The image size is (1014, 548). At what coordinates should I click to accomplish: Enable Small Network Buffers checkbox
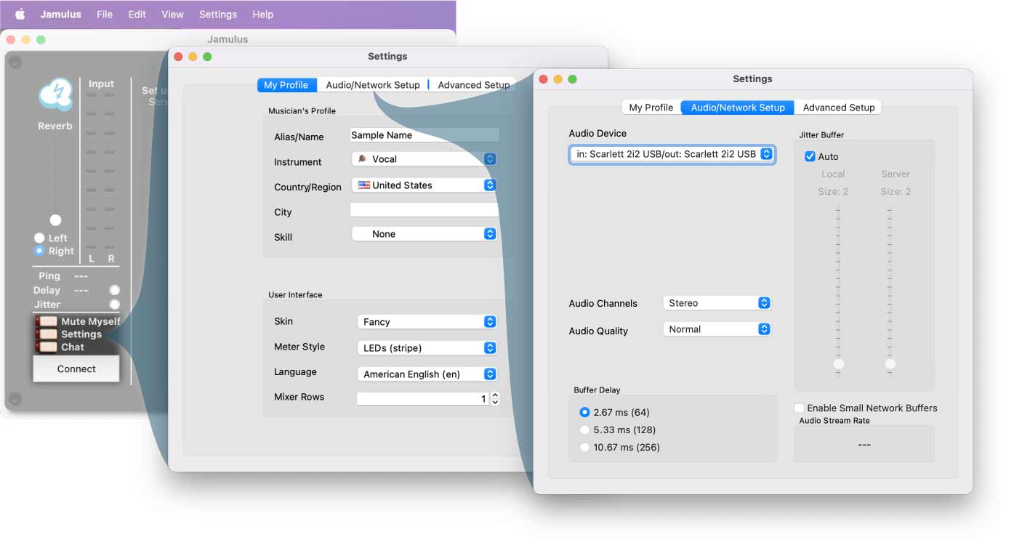tap(800, 408)
